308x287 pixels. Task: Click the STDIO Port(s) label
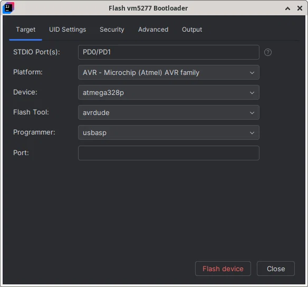[36, 52]
